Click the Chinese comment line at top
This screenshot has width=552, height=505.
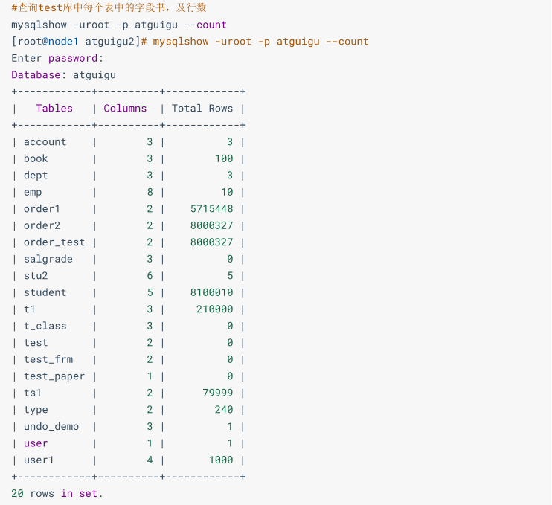(x=109, y=8)
